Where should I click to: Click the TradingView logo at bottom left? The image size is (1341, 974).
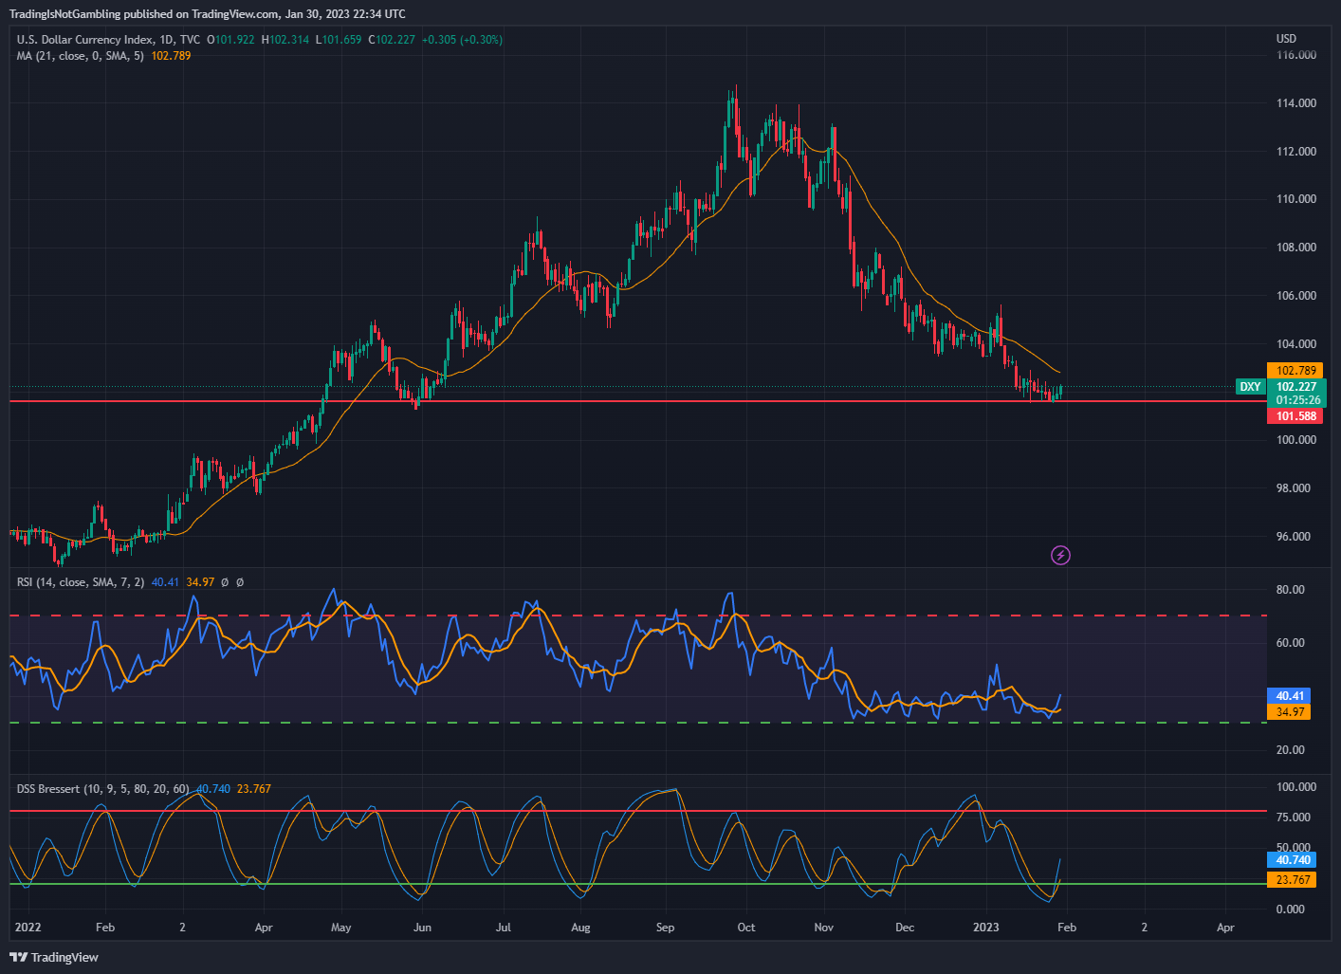[x=54, y=957]
